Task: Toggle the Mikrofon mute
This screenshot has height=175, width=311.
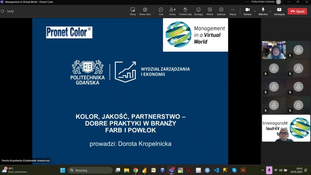Action: pos(263,11)
